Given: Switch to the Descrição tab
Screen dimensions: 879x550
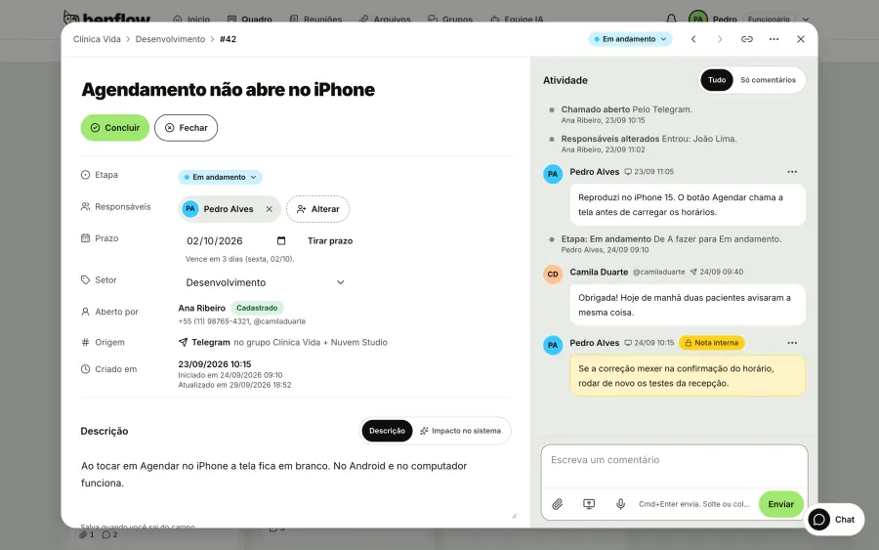Looking at the screenshot, I should (387, 431).
